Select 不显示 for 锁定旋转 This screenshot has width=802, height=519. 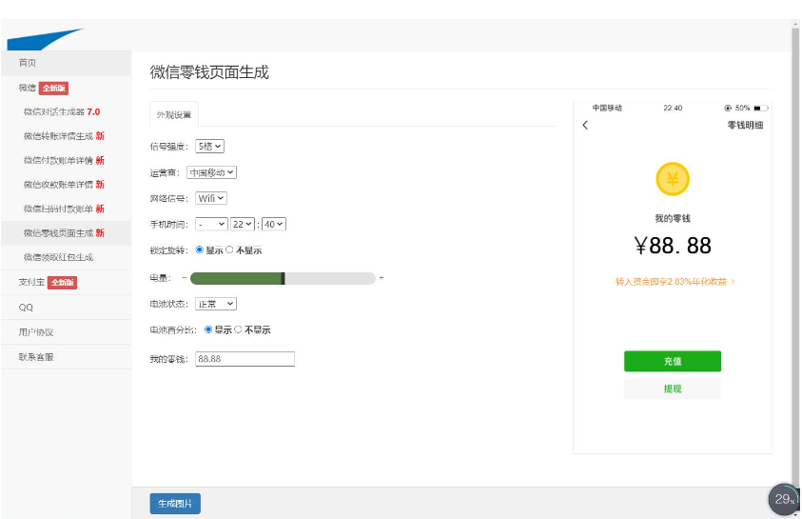pyautogui.click(x=229, y=250)
